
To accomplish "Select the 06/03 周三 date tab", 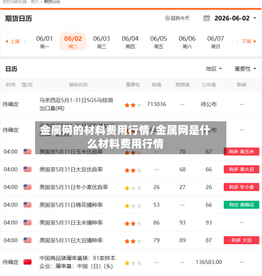I will click(x=102, y=42).
